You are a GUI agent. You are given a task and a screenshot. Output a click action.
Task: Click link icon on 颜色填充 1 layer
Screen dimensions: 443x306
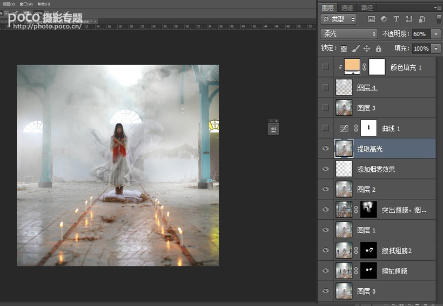[364, 67]
